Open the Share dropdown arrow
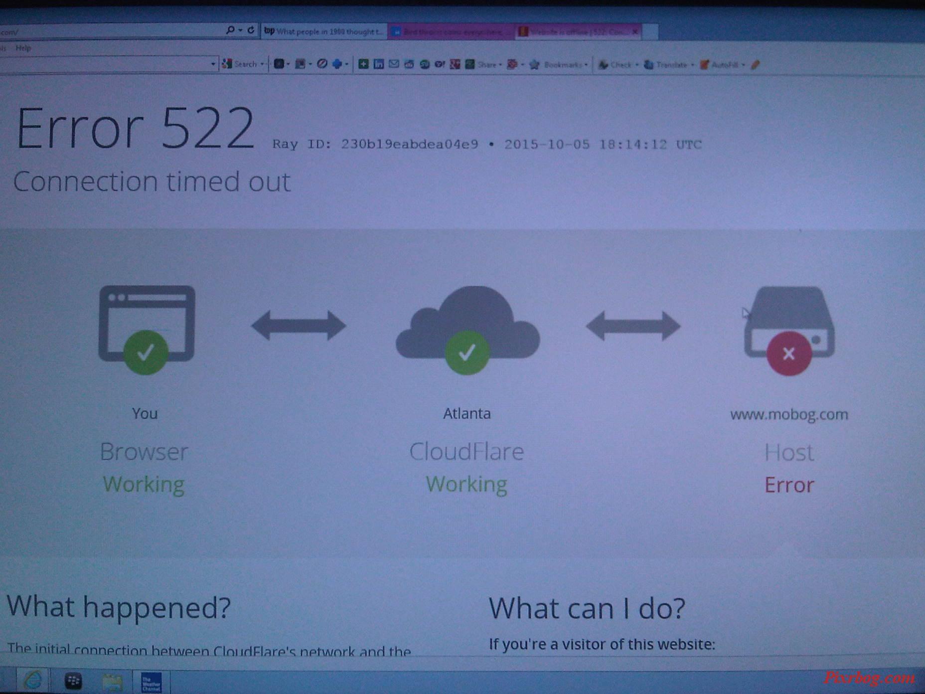Screen dimensions: 925x694 pyautogui.click(x=500, y=64)
